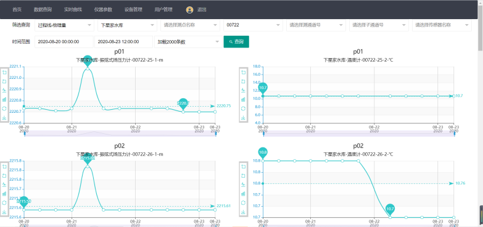Save p02 pressure chart 00722-26-1-m as image
483x227 pixels.
click(x=4, y=212)
